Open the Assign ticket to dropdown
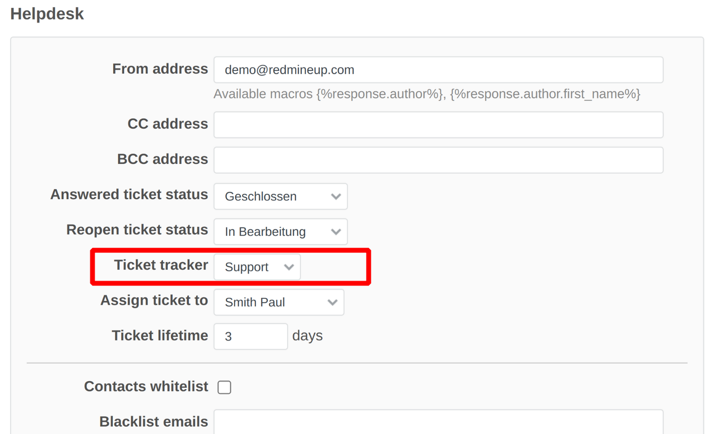Screen dimensions: 710x434 point(279,302)
